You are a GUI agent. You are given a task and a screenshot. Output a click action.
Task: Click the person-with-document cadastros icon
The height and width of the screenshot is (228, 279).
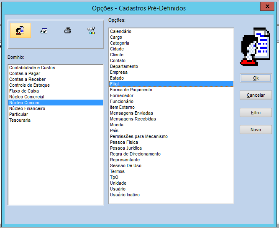click(20, 31)
